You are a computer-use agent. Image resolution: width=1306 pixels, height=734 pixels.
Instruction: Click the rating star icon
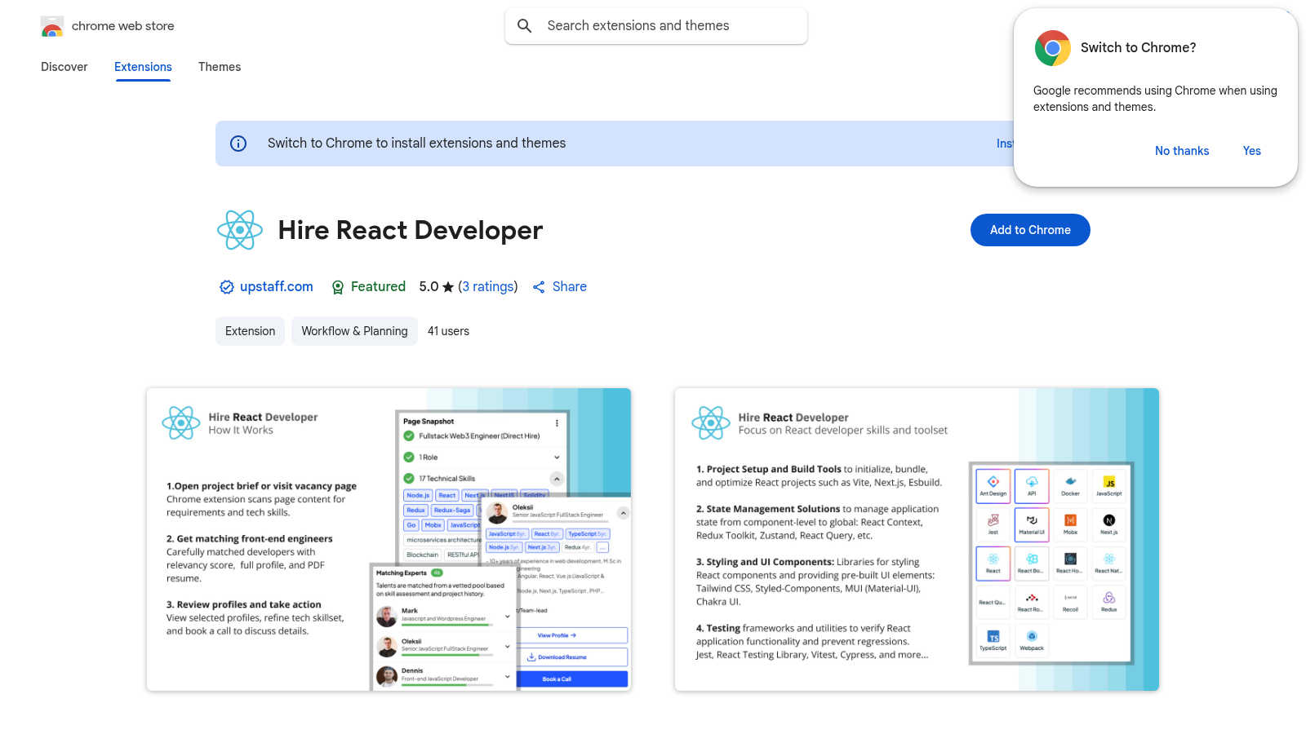(x=448, y=287)
